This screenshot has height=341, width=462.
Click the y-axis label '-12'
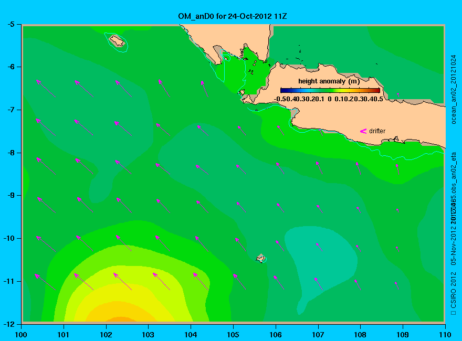9,324
